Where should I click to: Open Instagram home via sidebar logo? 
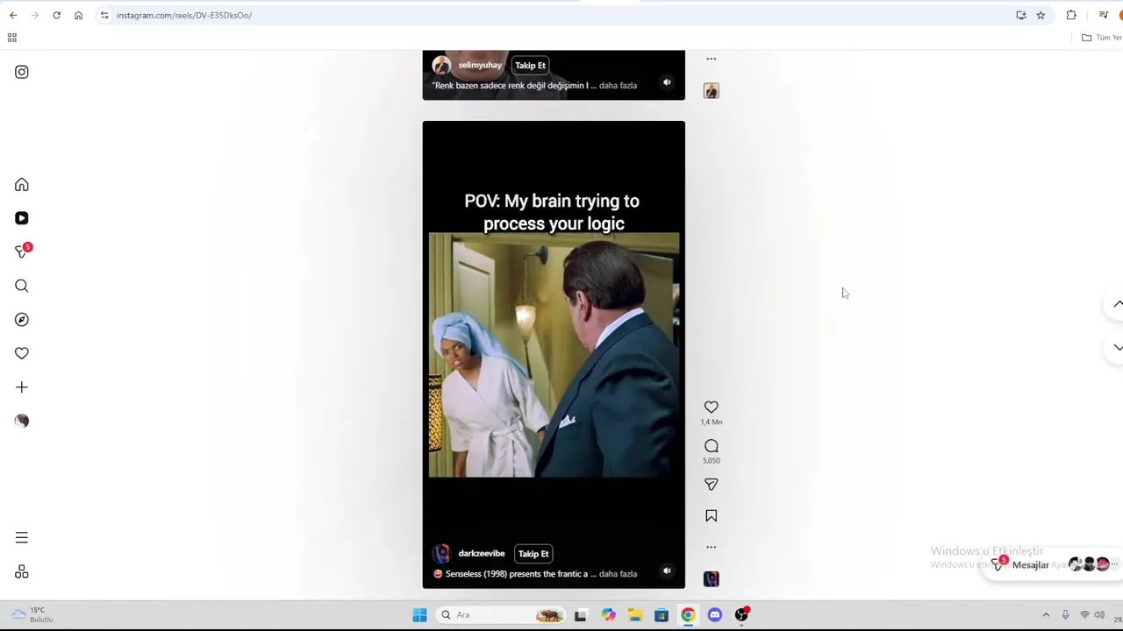point(22,72)
